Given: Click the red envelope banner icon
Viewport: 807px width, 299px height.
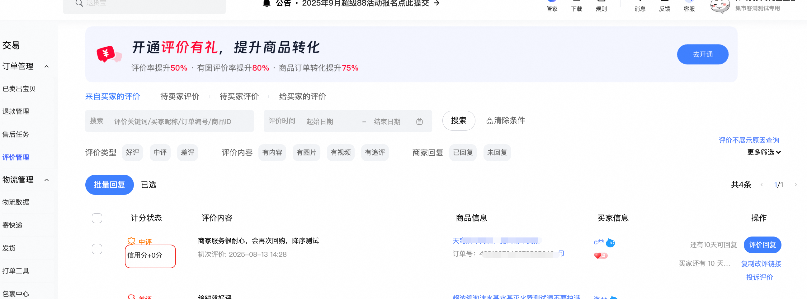Looking at the screenshot, I should 109,54.
